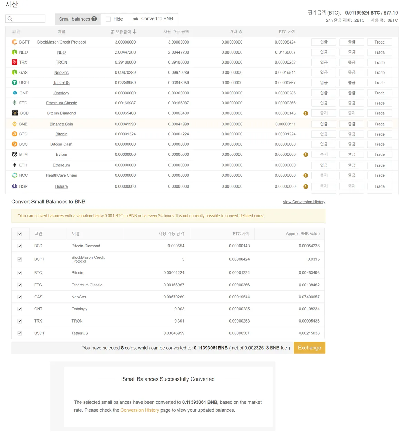
Task: Click the BCC coin icon
Action: pos(14,144)
